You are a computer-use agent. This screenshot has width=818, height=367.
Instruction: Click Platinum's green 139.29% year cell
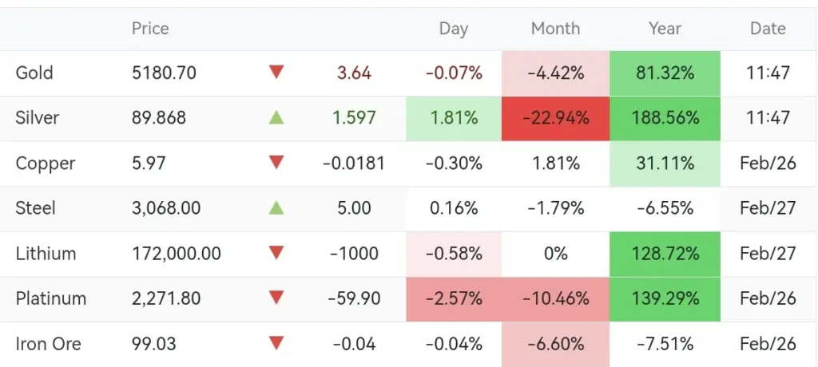point(665,299)
